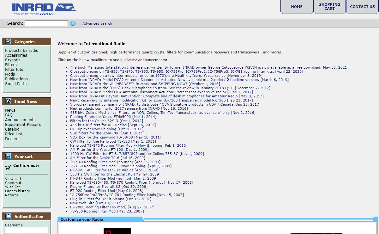This screenshot has width=379, height=234.
Task: Open the April 22, 2020 closeout pricing announcement
Action: (187, 71)
